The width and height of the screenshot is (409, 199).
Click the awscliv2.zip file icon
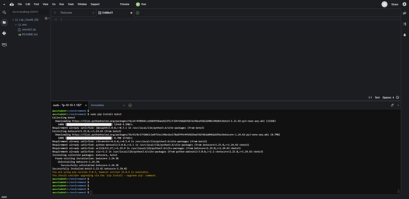pyautogui.click(x=19, y=30)
